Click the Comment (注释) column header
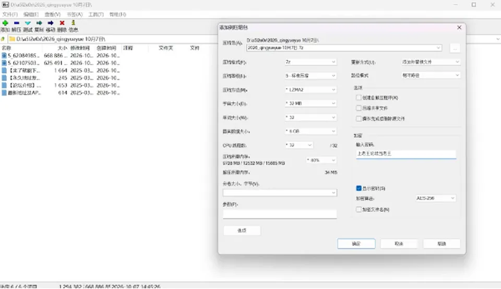 point(128,48)
